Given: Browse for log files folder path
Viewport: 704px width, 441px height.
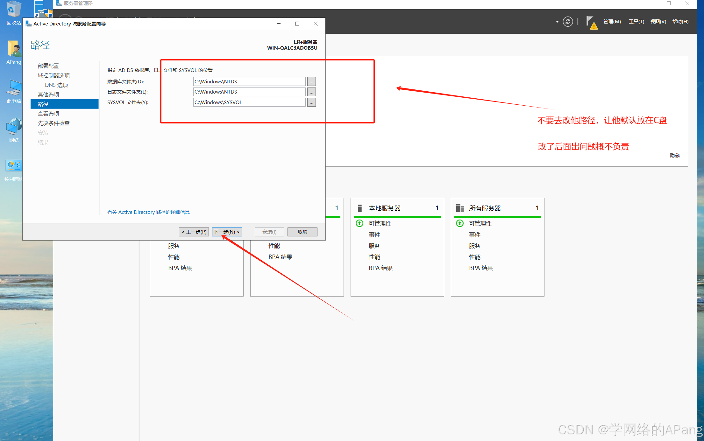Looking at the screenshot, I should (311, 92).
